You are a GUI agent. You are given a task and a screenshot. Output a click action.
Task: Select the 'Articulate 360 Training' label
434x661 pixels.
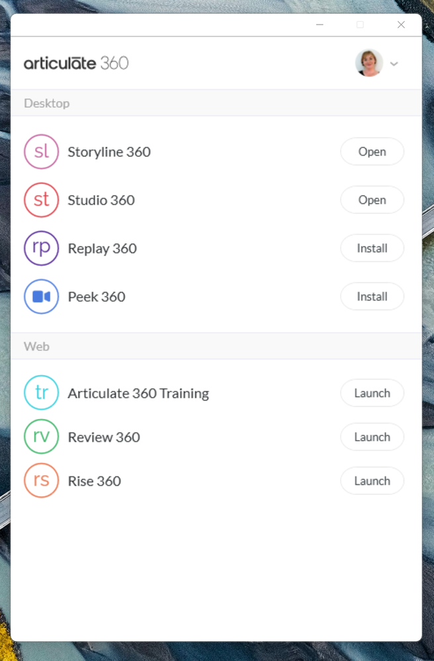(x=138, y=393)
